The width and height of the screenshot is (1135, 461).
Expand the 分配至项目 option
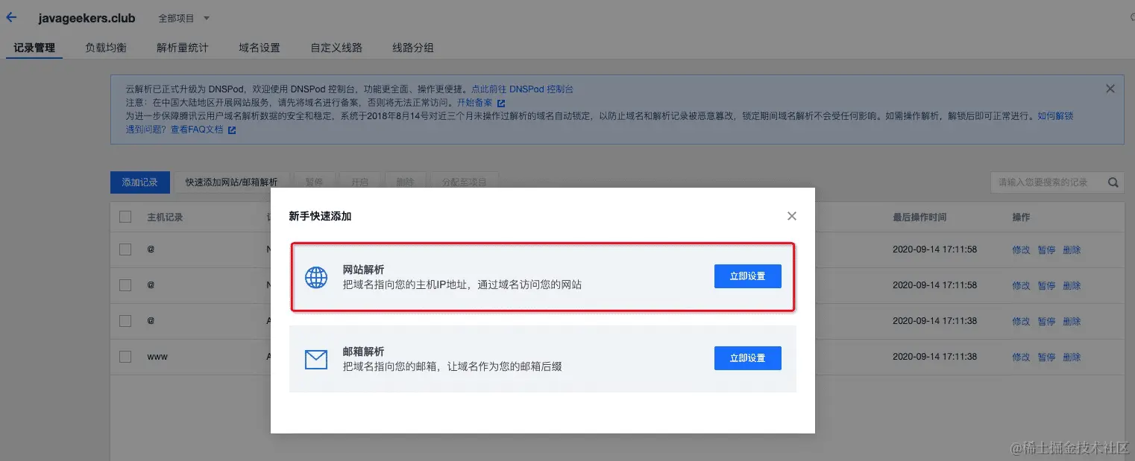pyautogui.click(x=464, y=181)
